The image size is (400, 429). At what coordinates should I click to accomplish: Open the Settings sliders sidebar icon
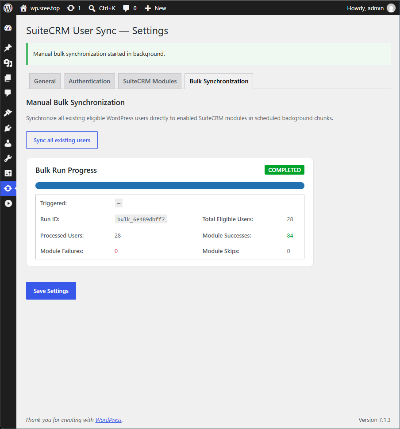tap(8, 173)
